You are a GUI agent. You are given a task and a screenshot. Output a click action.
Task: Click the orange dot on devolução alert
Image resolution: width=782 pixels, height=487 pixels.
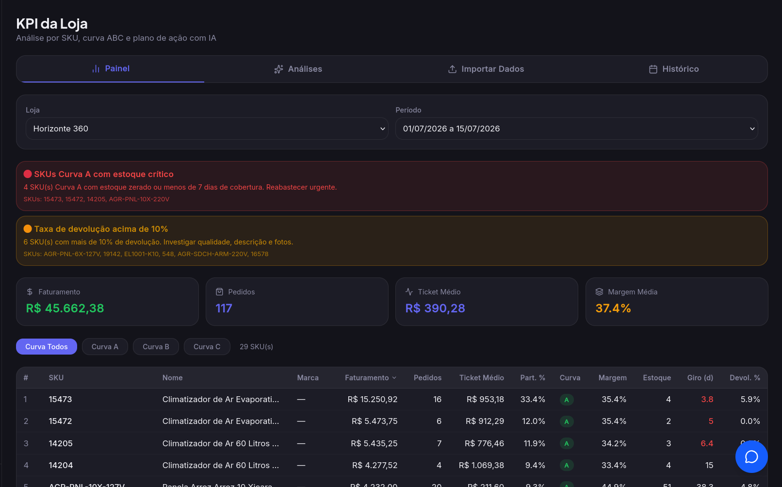tap(28, 229)
